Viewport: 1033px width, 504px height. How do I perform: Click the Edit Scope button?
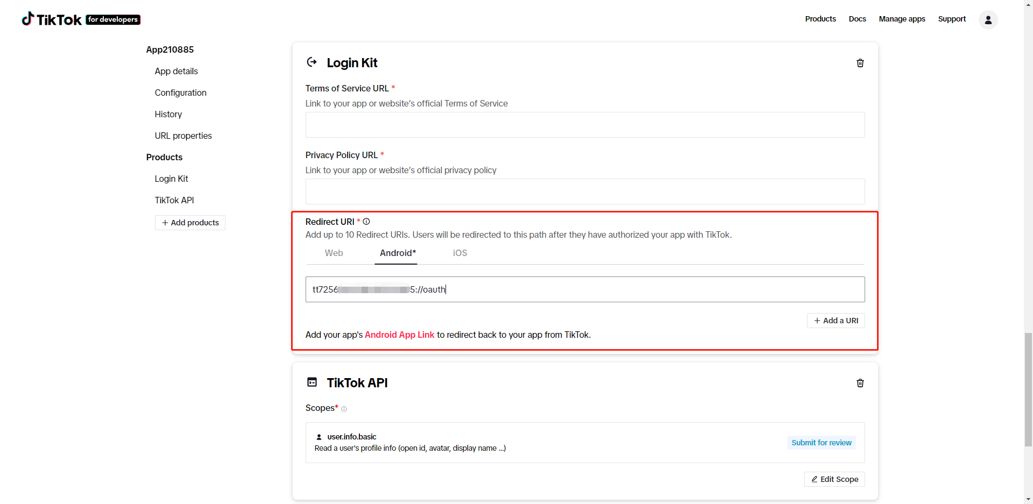[x=834, y=479]
